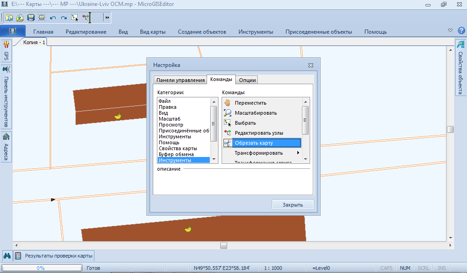Select the Обрезать карту scissors command
Image resolution: width=467 pixels, height=273 pixels.
254,143
